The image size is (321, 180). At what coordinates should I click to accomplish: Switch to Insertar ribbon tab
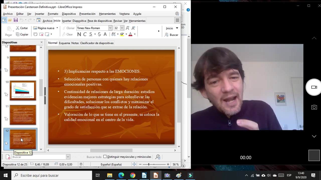coord(67,21)
